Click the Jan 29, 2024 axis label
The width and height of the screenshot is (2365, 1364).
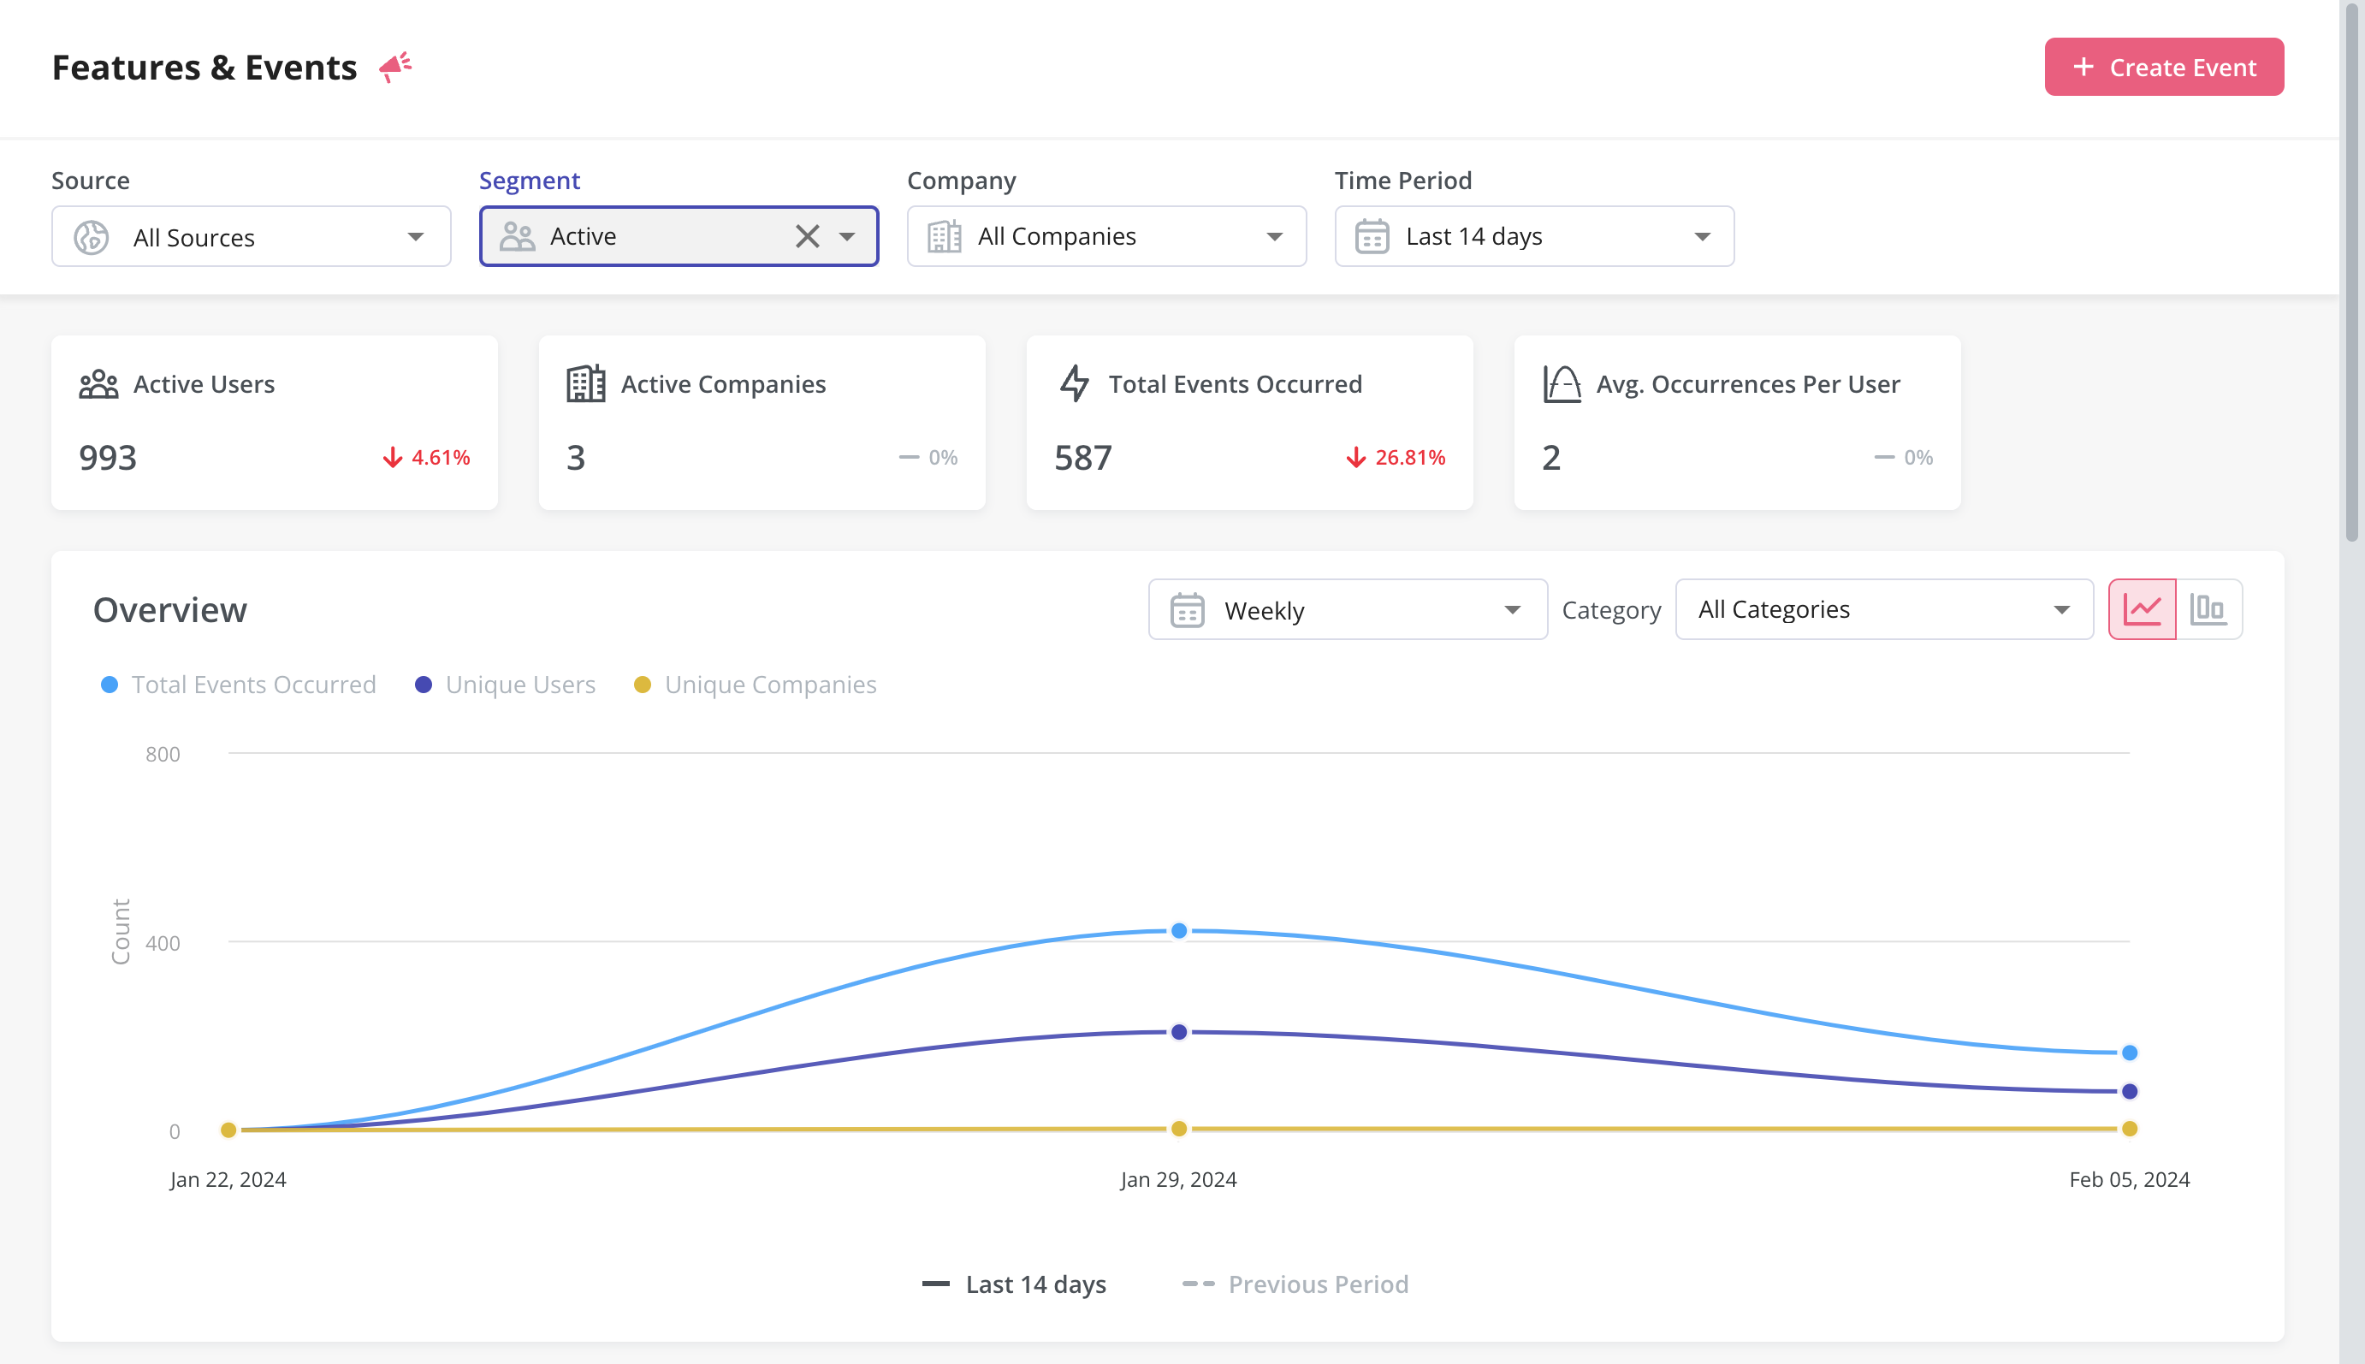[x=1178, y=1179]
